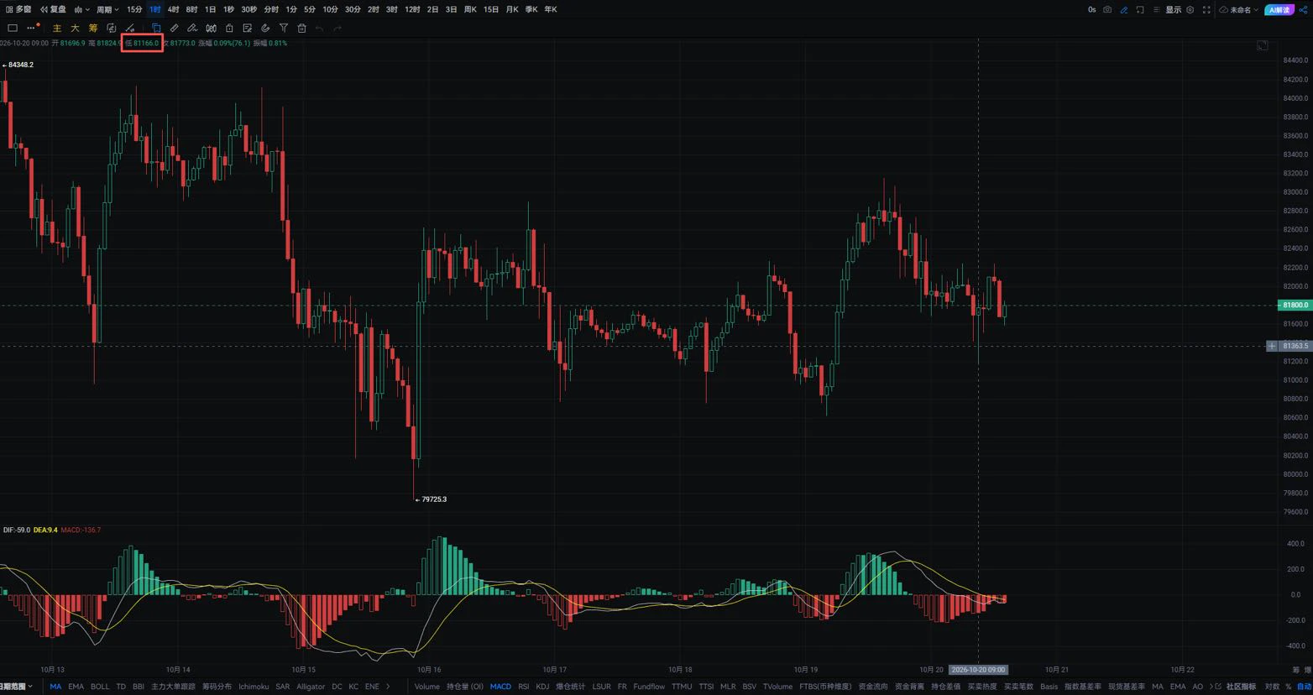Enter fullscreen mode via the expand icon
This screenshot has height=695, width=1313.
1206,10
